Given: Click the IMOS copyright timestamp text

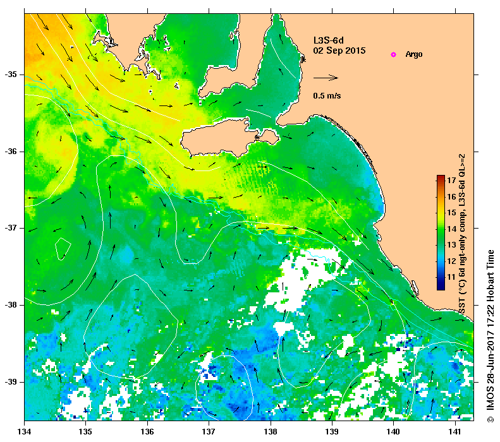Looking at the screenshot, I should (x=490, y=337).
